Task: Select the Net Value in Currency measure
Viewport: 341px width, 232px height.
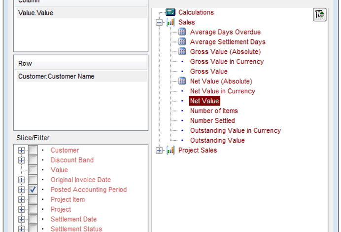Action: [222, 91]
